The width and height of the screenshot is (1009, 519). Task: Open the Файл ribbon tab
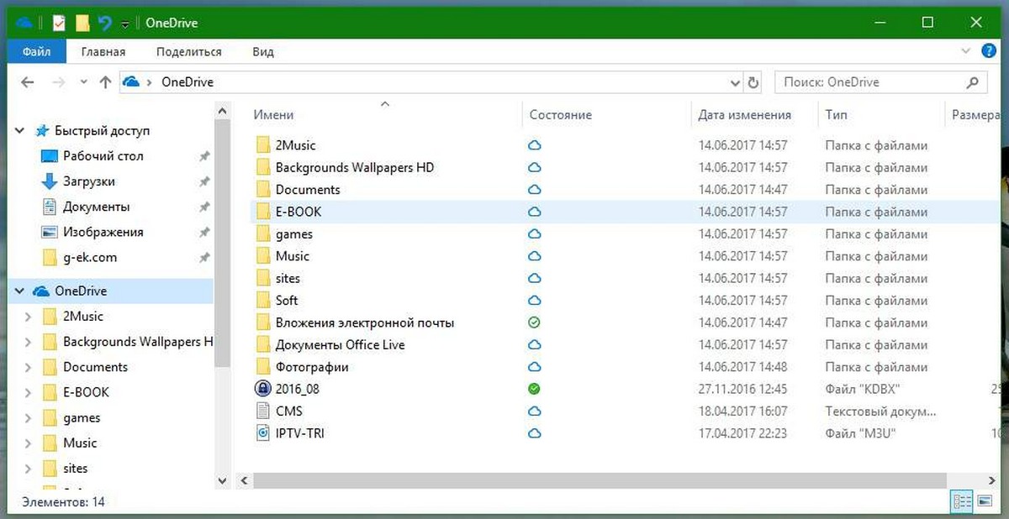pos(36,52)
